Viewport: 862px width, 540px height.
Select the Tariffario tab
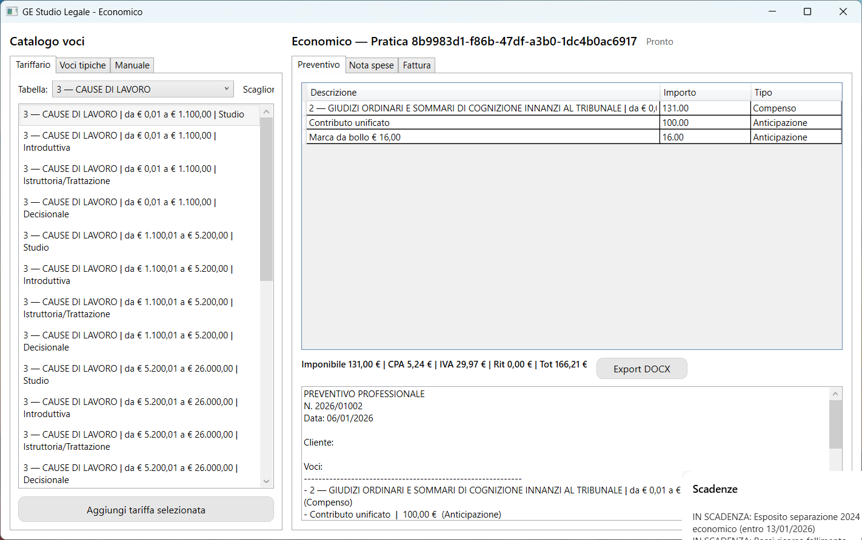[33, 65]
